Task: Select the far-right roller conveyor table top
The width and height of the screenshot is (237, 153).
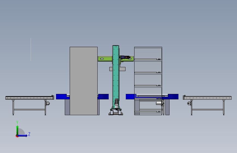Action: [x=207, y=98]
